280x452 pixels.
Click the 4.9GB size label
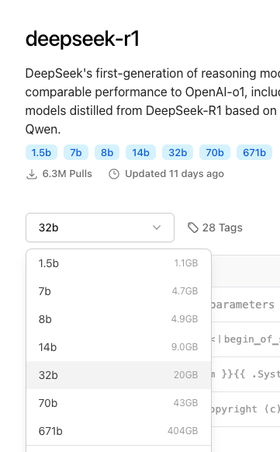(185, 319)
